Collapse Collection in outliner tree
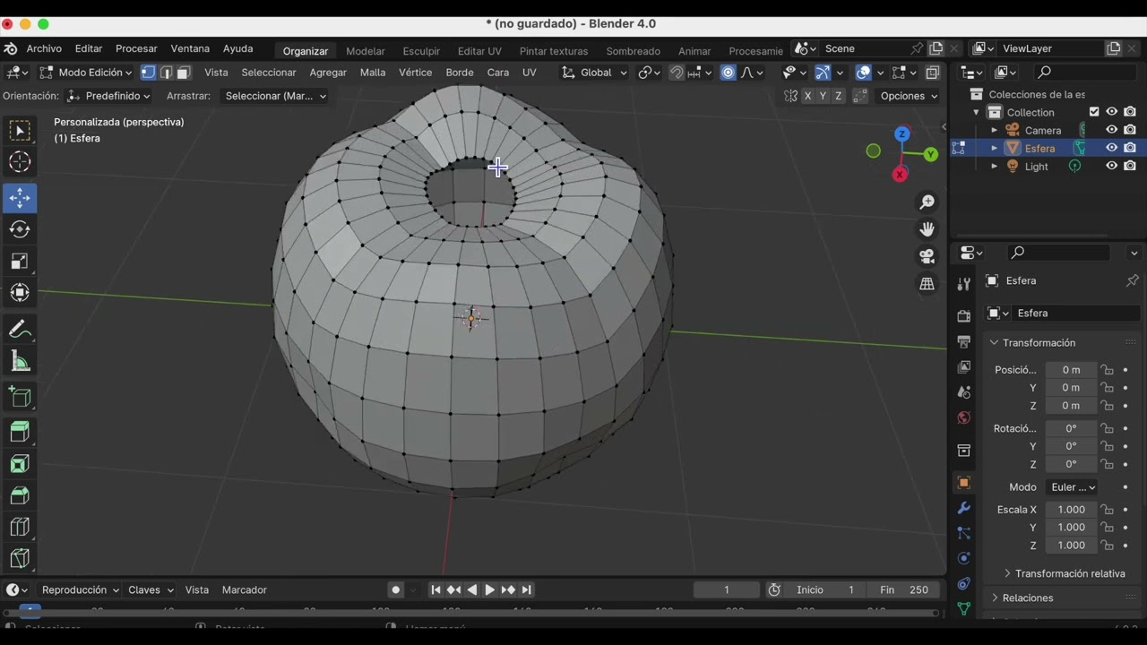 point(977,112)
